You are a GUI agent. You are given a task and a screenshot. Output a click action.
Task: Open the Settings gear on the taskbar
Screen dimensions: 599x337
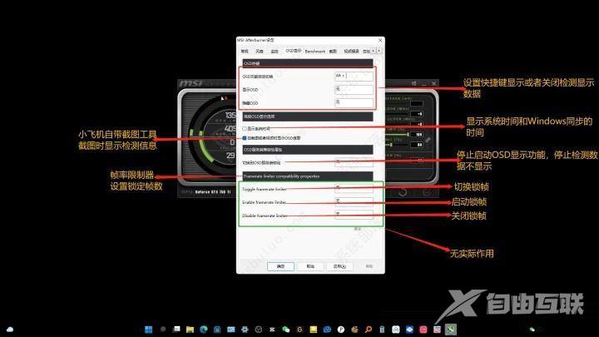(x=245, y=330)
